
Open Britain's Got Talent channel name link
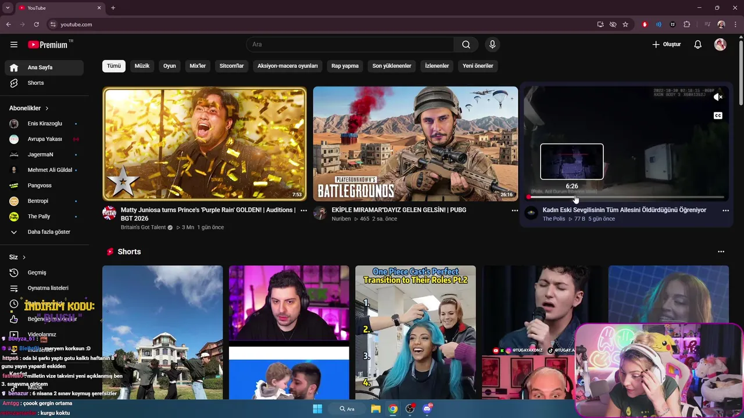[143, 228]
